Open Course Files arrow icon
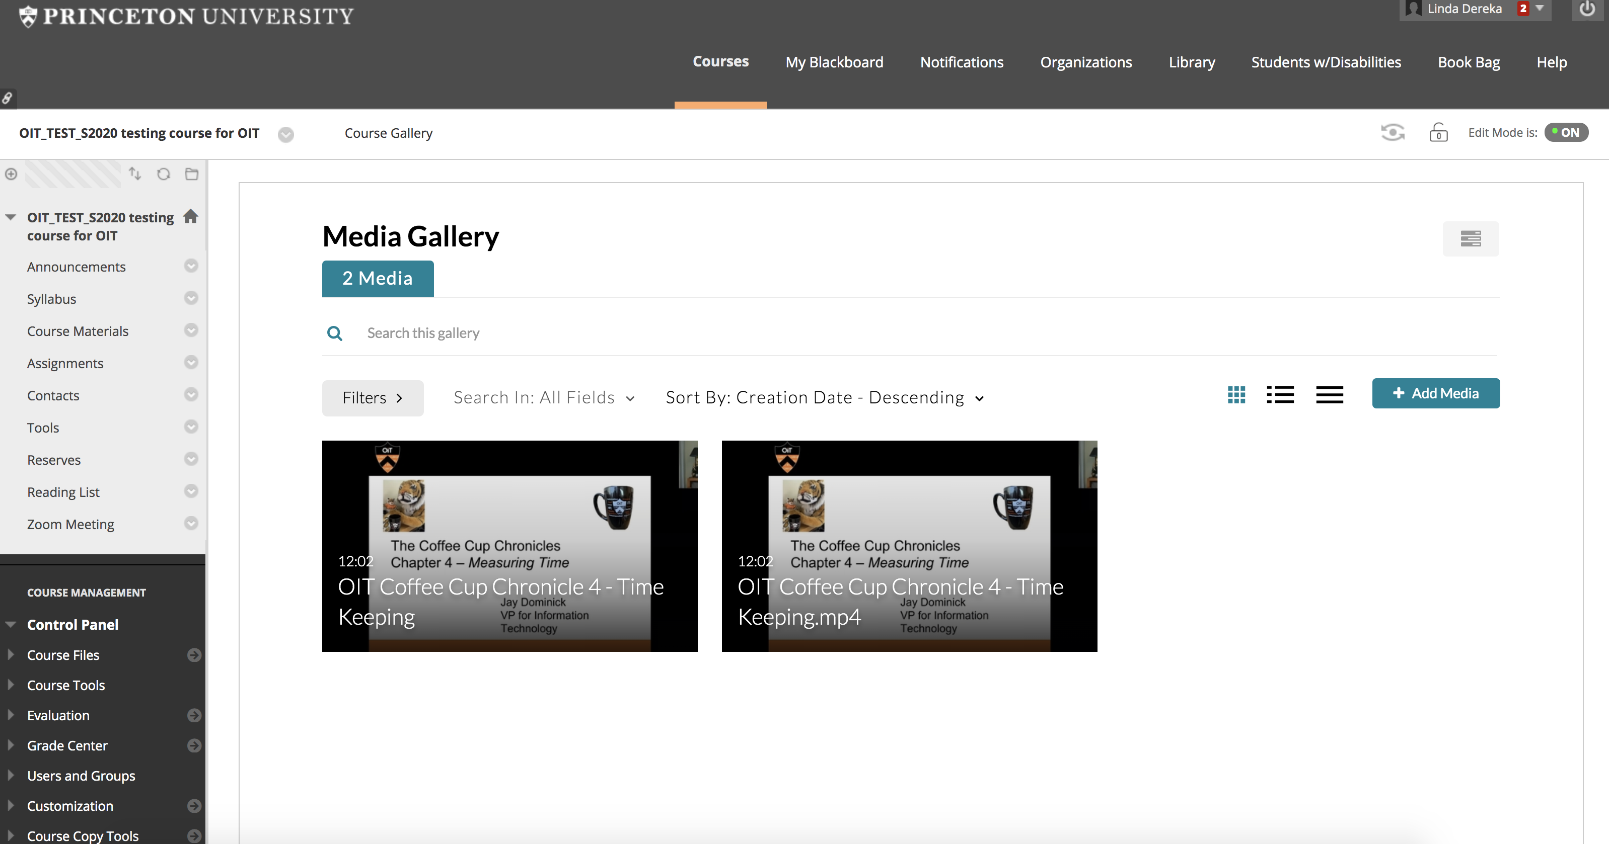 pos(194,655)
